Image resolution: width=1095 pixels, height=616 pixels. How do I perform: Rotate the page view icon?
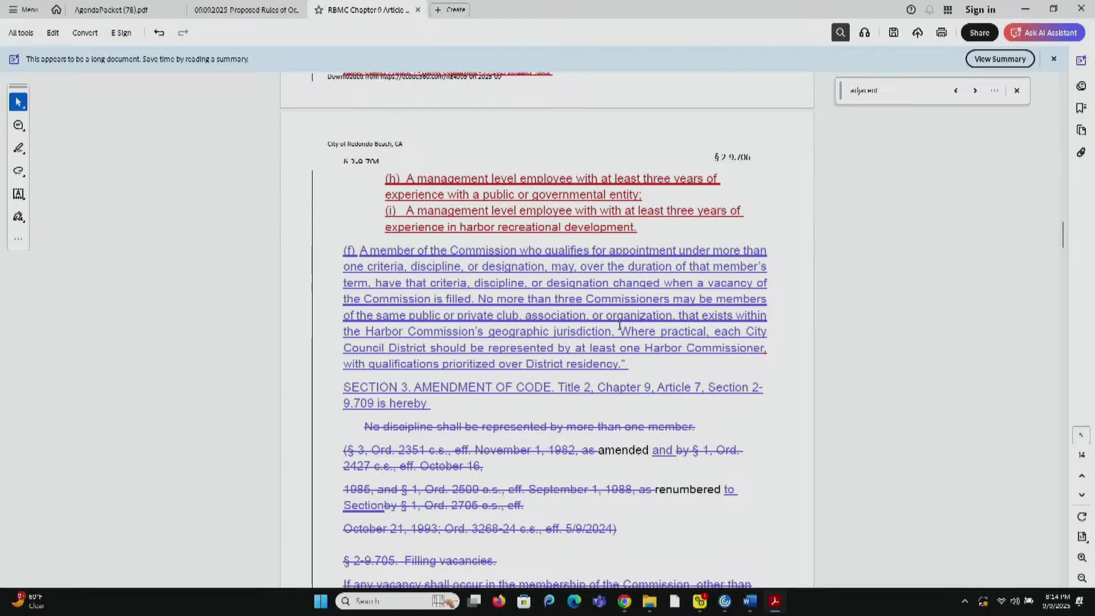(1081, 517)
